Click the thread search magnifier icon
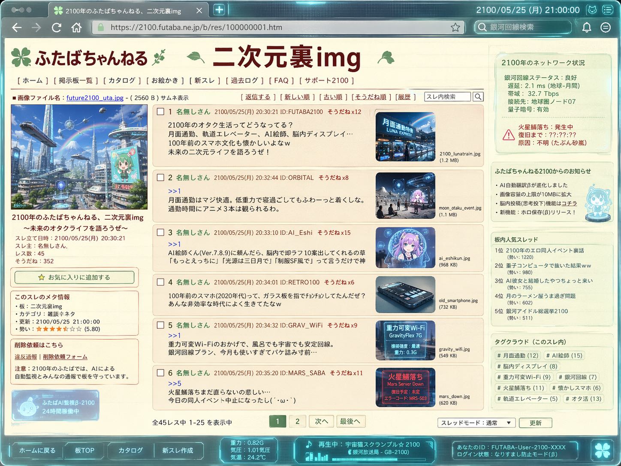621x466 pixels. (x=478, y=97)
